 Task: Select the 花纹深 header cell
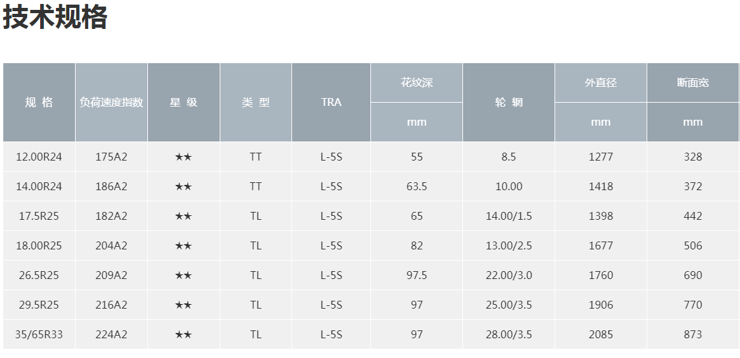[x=417, y=83]
